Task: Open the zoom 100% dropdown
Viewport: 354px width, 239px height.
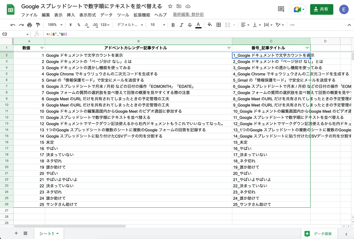Action: [x=55, y=25]
